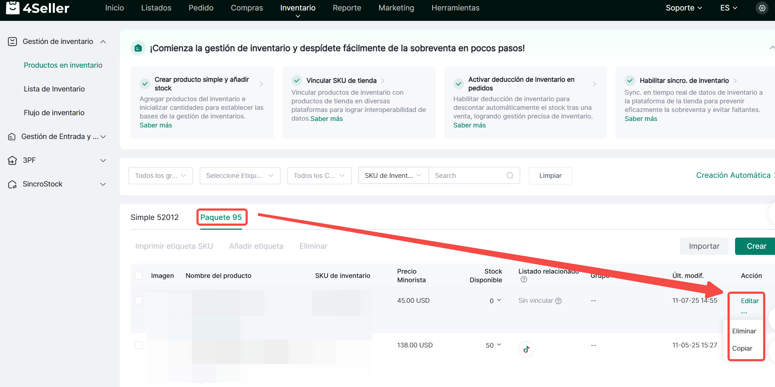Click the Limpiar button
The image size is (775, 387).
(550, 176)
